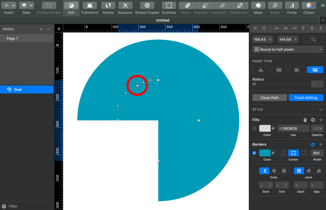This screenshot has height=210, width=326.
Task: Apply the Intersect boolean operation
Action: coord(222,5)
